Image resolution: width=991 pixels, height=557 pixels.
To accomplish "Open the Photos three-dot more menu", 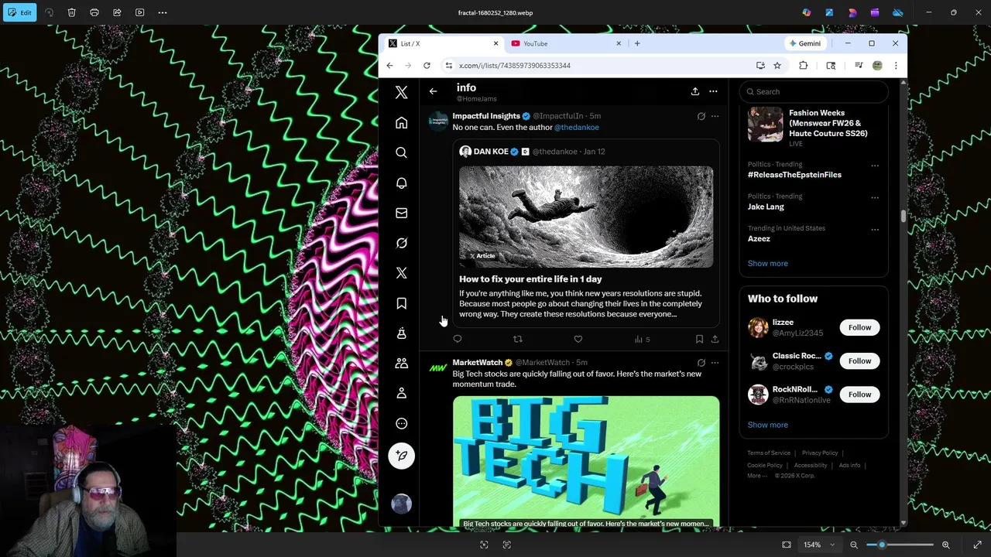I will coord(163,12).
